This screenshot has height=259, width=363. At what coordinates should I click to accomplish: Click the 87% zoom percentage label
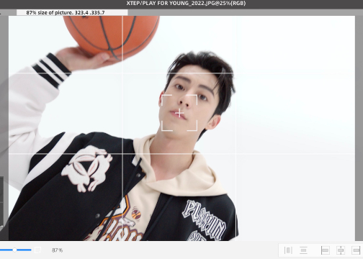(57, 250)
